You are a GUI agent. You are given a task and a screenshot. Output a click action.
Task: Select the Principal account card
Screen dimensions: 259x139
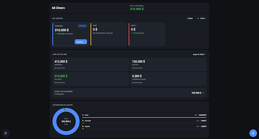71,34
